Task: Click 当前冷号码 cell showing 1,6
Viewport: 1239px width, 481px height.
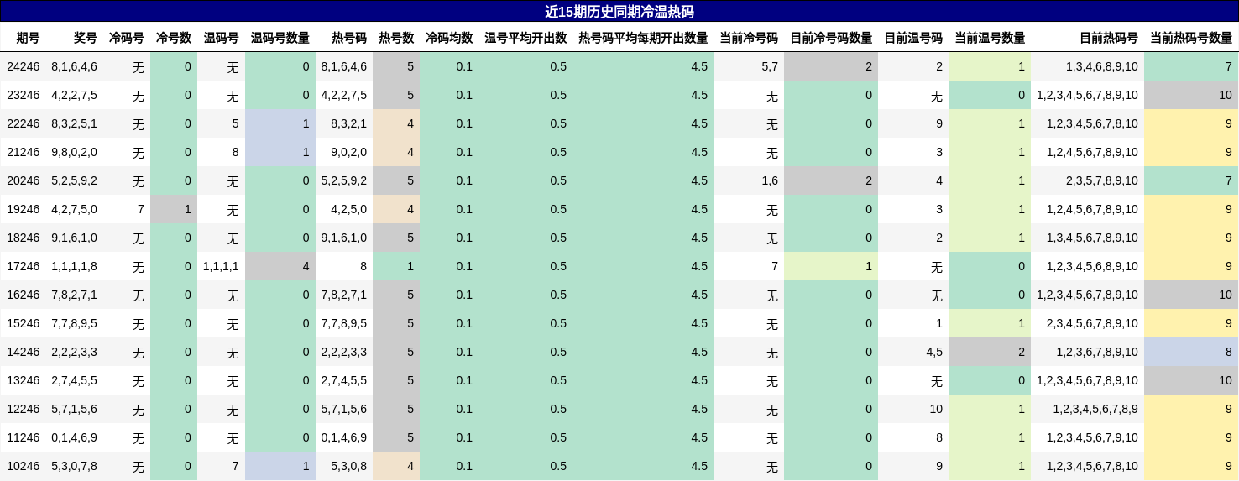Action: pos(770,180)
